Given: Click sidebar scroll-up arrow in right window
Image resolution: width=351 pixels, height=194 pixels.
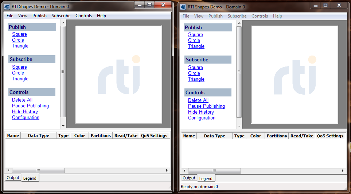Looking at the screenshot, I should 239,23.
